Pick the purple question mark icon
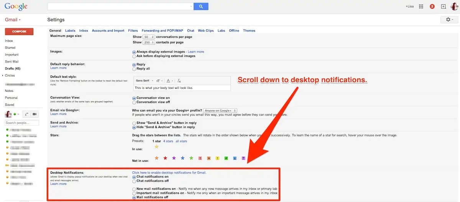The height and width of the screenshot is (202, 460). click(x=243, y=158)
